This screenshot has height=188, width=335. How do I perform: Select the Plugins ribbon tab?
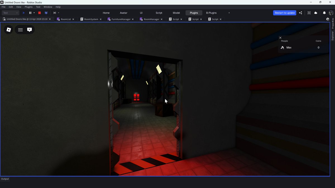(x=194, y=13)
